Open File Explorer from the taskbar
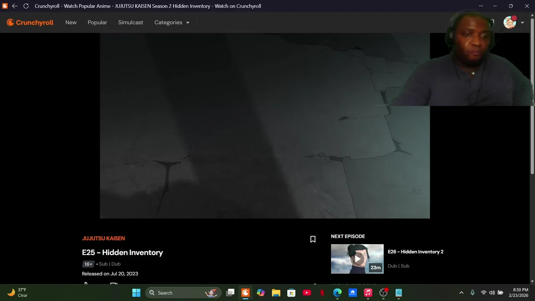Image resolution: width=535 pixels, height=301 pixels. point(276,293)
